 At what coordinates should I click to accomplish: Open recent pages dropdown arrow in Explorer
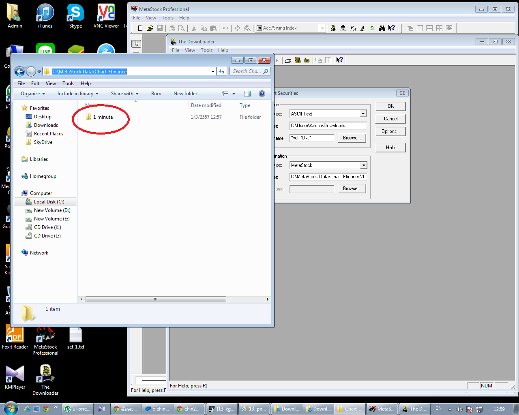tap(39, 72)
